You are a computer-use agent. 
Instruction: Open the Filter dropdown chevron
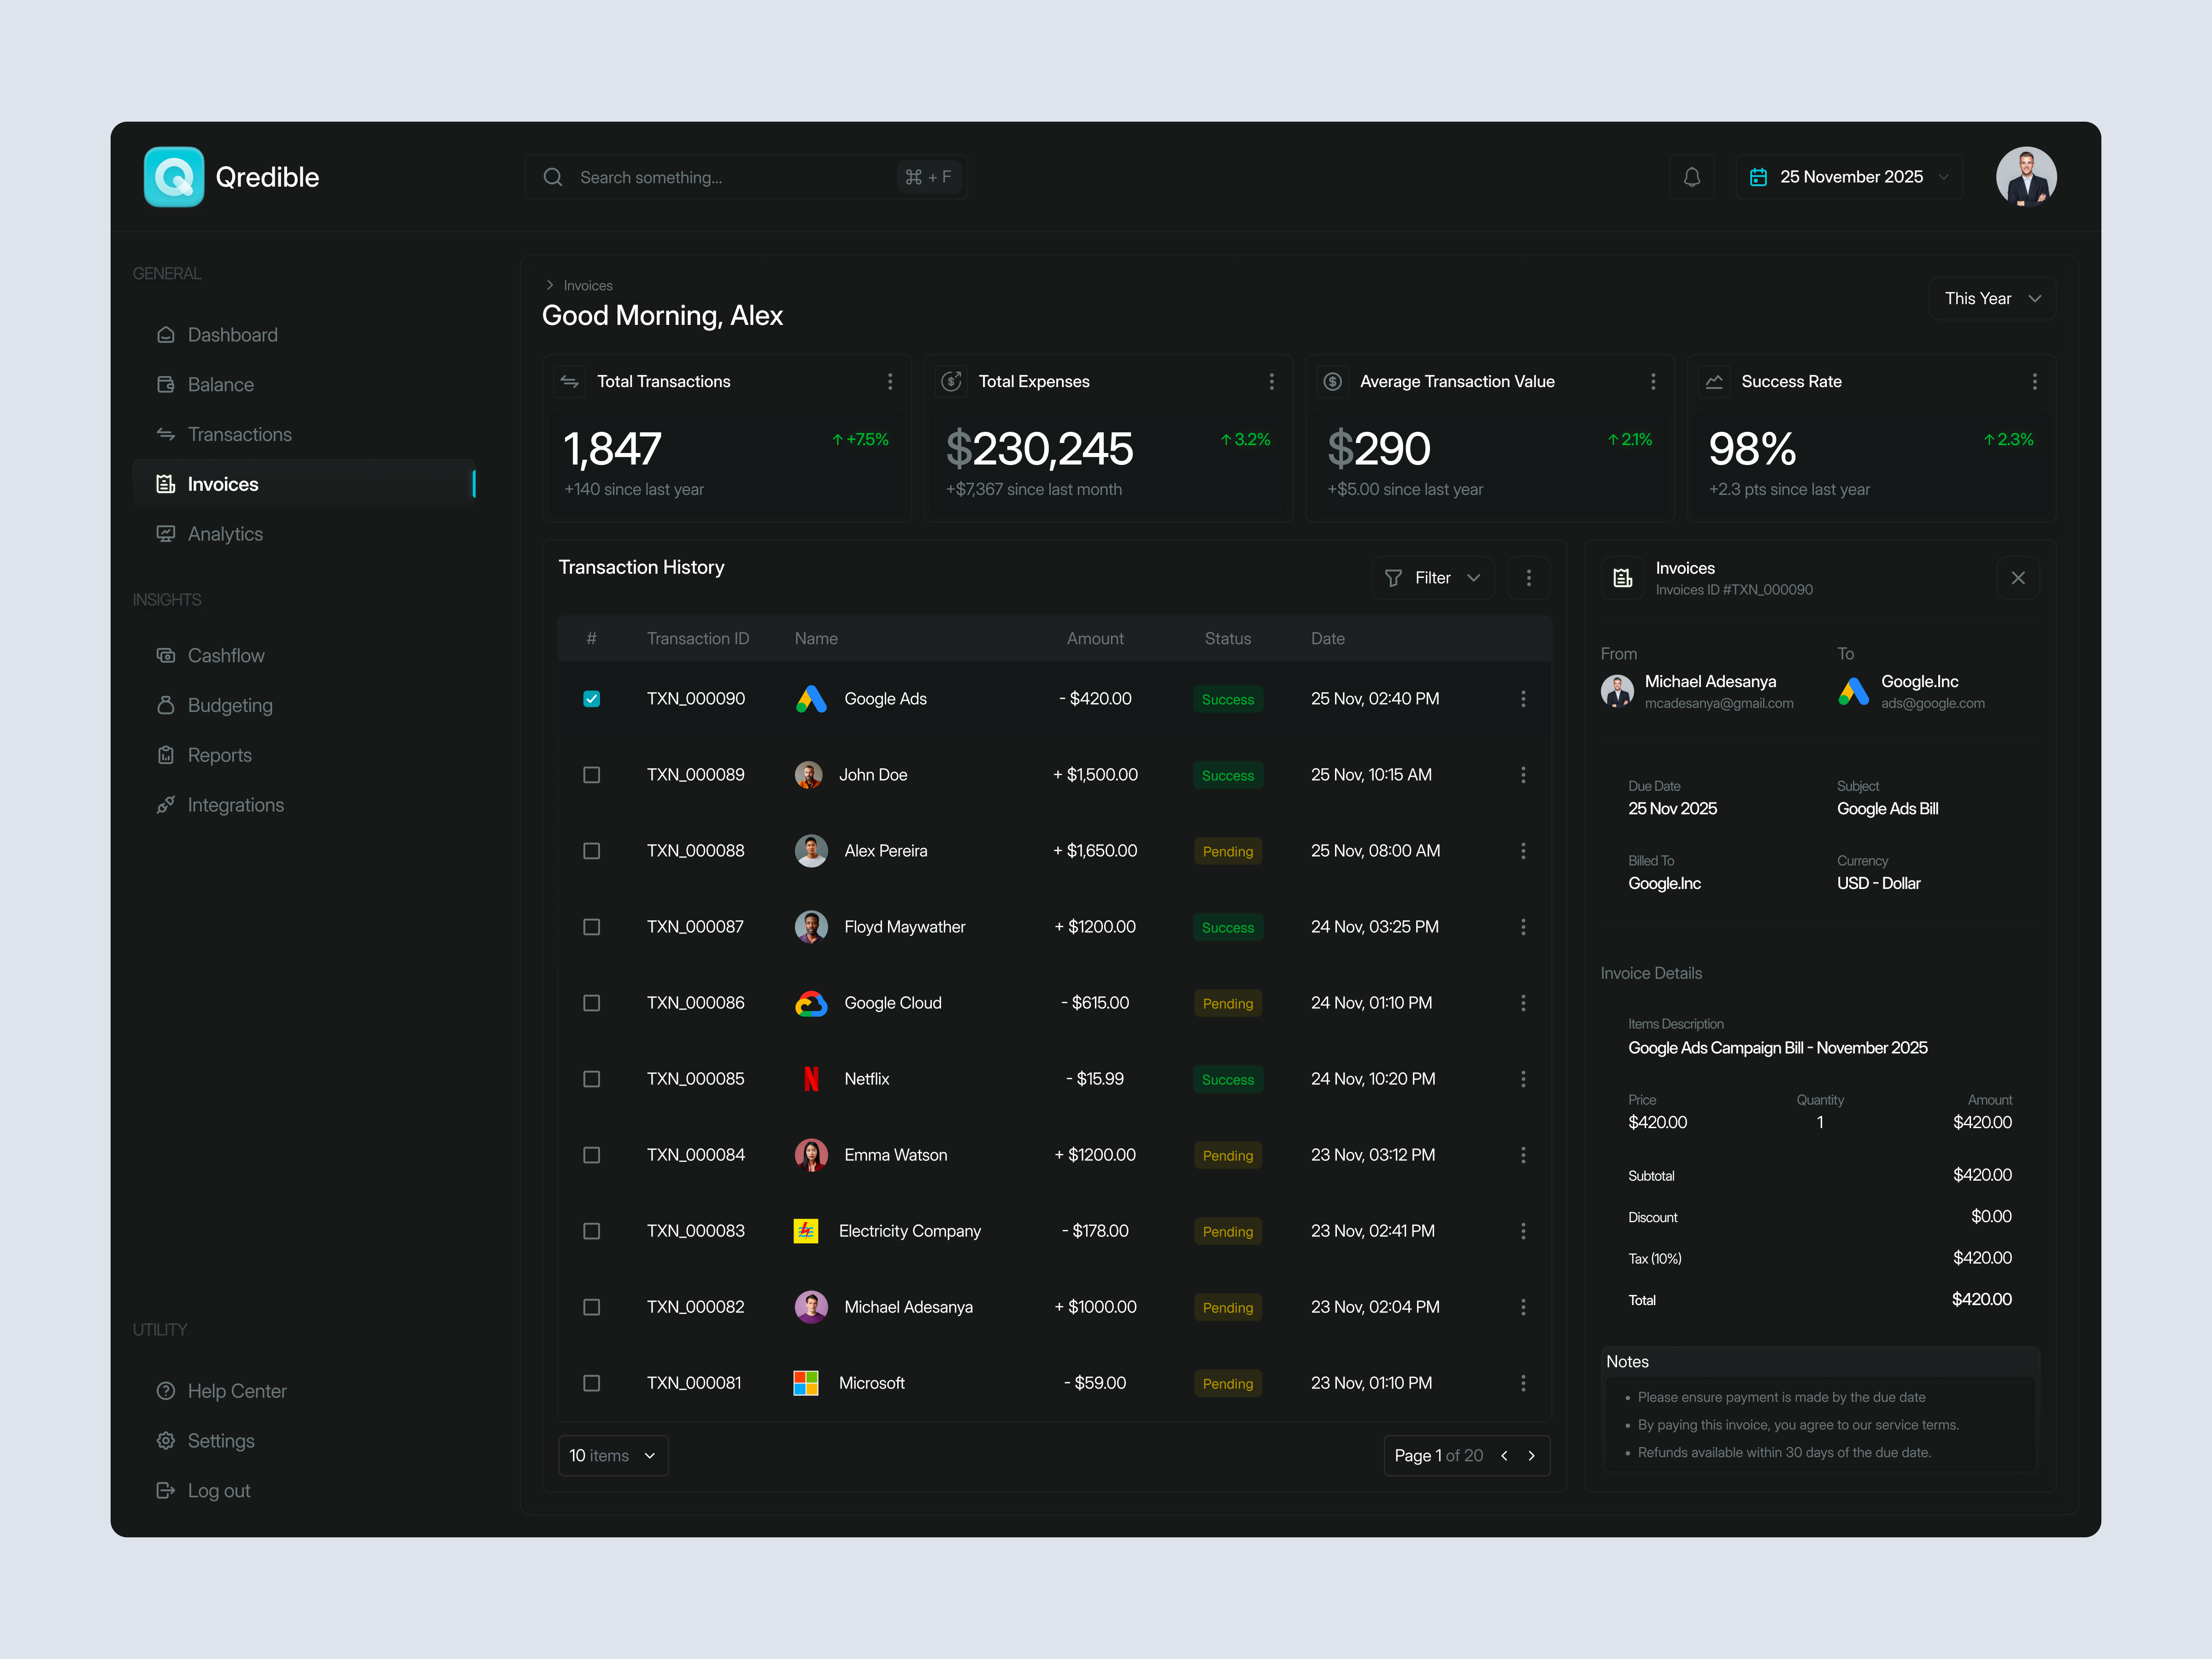[x=1474, y=578]
